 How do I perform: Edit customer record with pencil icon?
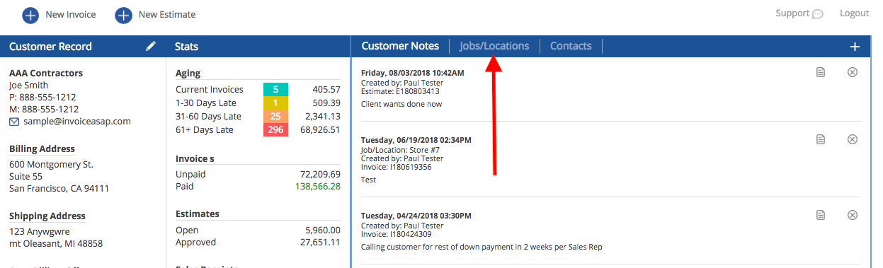(x=150, y=46)
